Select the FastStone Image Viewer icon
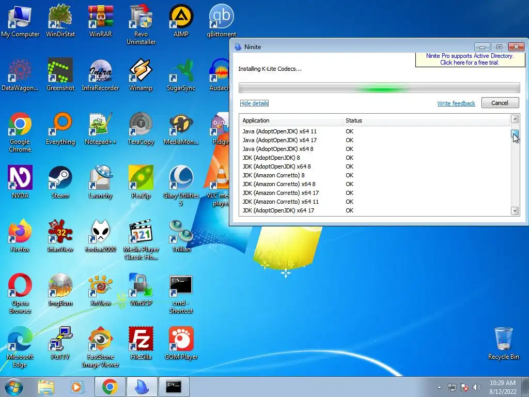Viewport: 529px width, 397px height. click(x=100, y=347)
